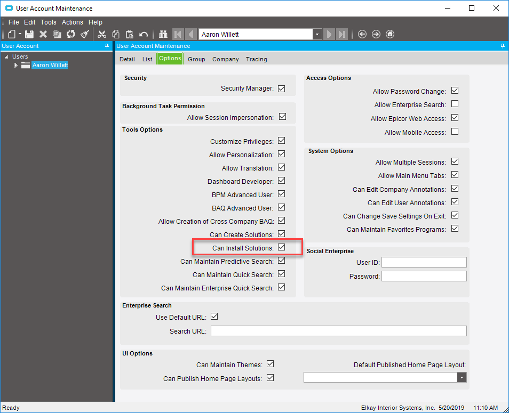Uncheck the Security Manager checkbox
The image size is (509, 413).
(281, 88)
